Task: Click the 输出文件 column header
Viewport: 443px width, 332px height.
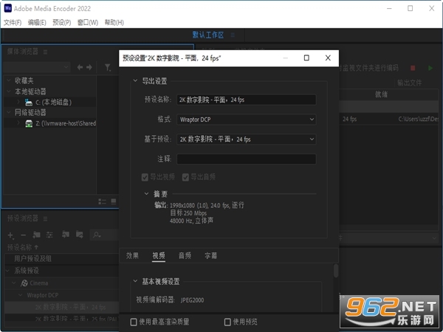Action: [409, 83]
